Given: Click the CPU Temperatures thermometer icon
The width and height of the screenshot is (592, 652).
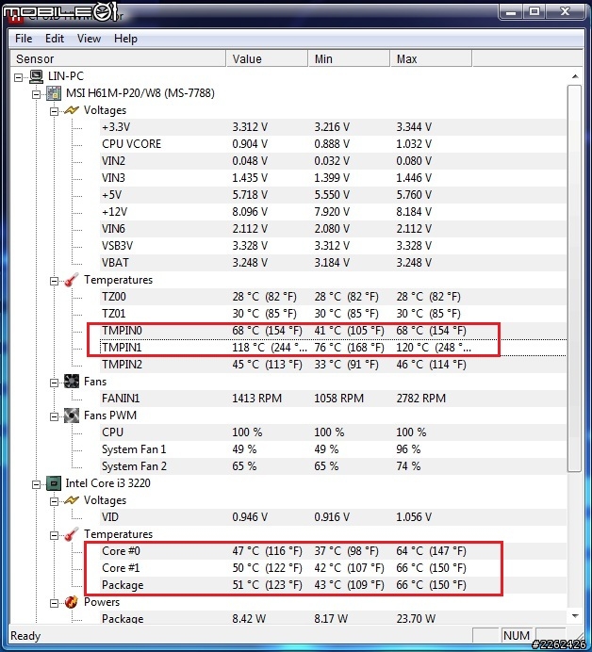Looking at the screenshot, I should [72, 534].
